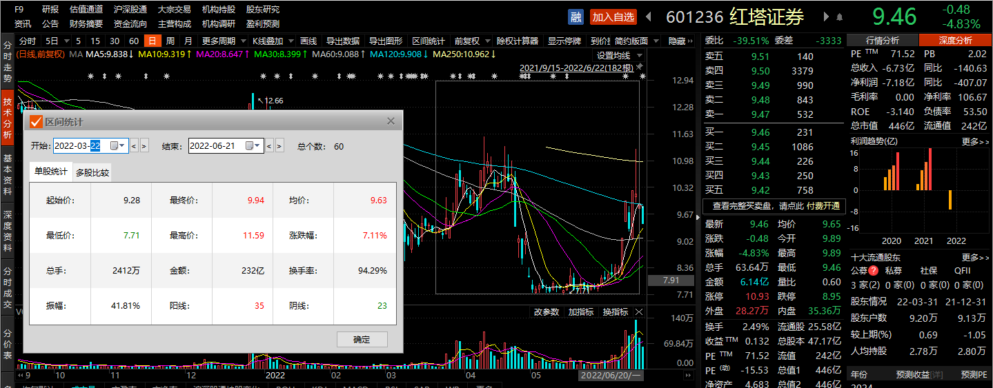Open 深度资料 sidebar tab
Image resolution: width=993 pixels, height=388 pixels.
(x=8, y=231)
